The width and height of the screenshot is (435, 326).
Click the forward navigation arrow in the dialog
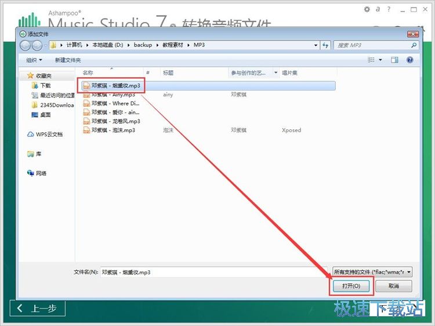pos(37,45)
